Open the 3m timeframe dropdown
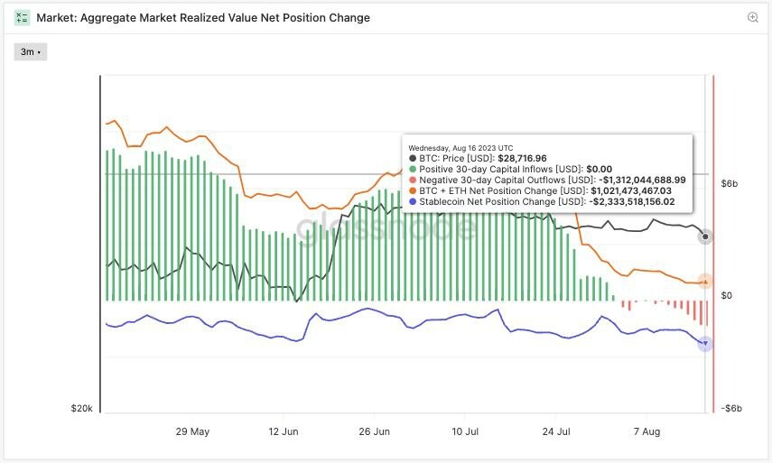Screen dimensions: 772x463 [31, 51]
